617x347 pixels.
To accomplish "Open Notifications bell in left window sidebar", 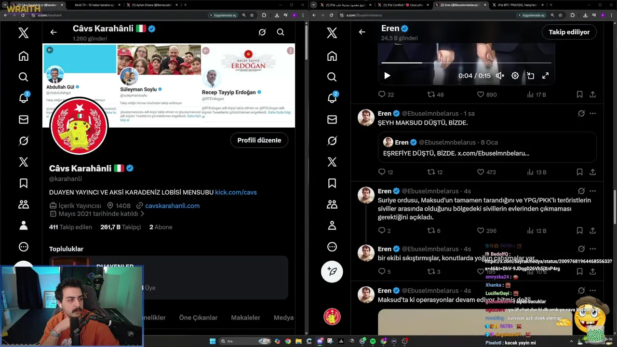I will coord(24,98).
